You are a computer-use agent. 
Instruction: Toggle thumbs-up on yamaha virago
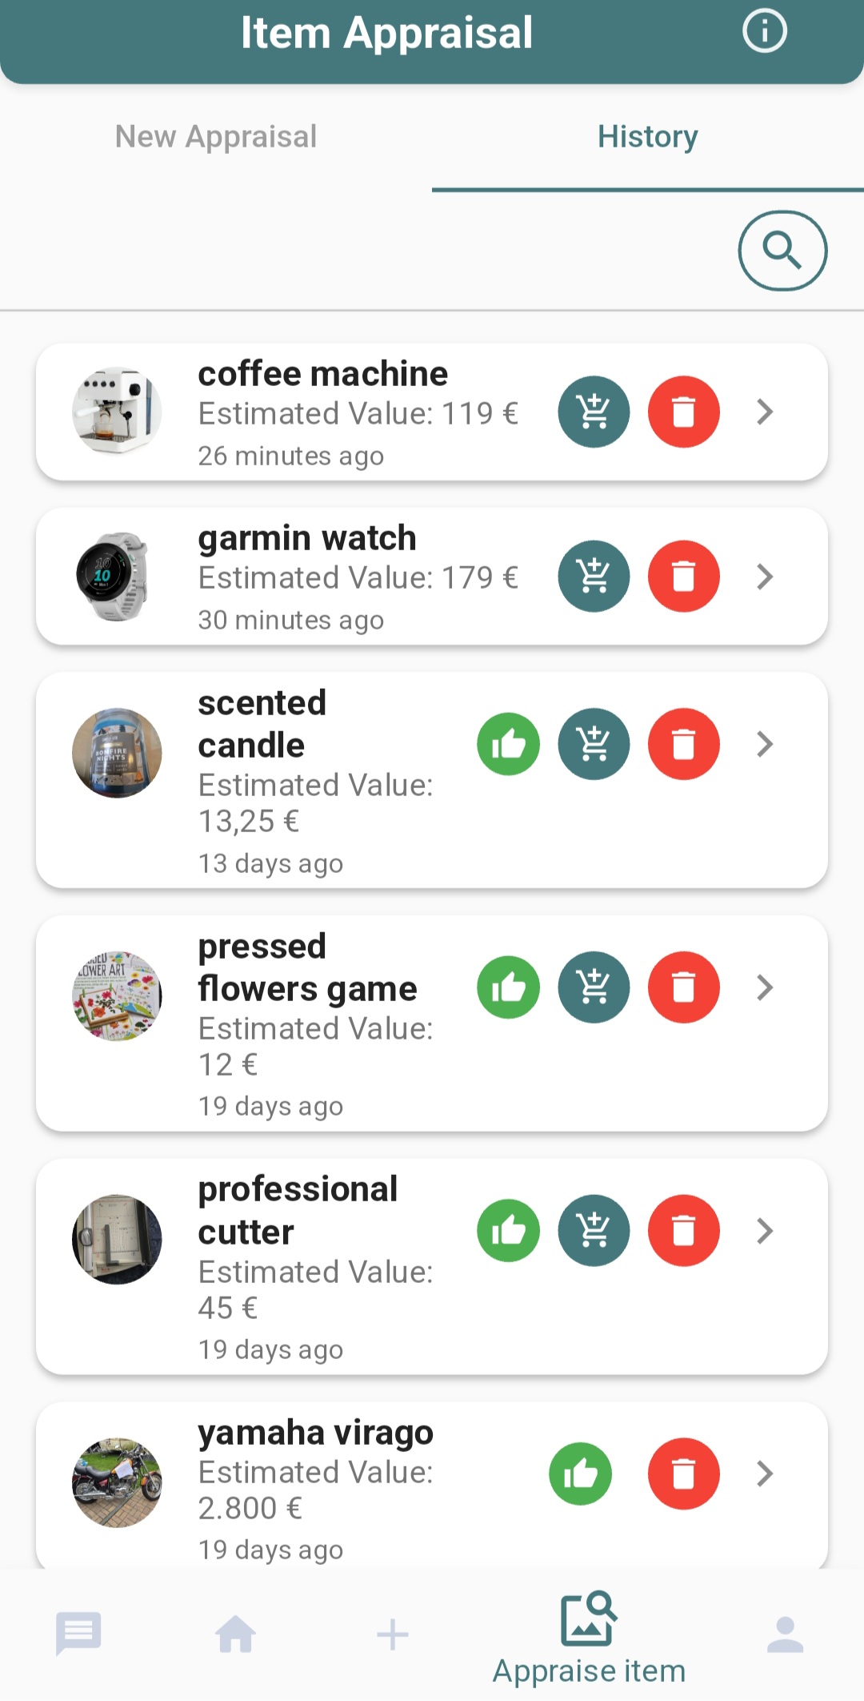[580, 1474]
